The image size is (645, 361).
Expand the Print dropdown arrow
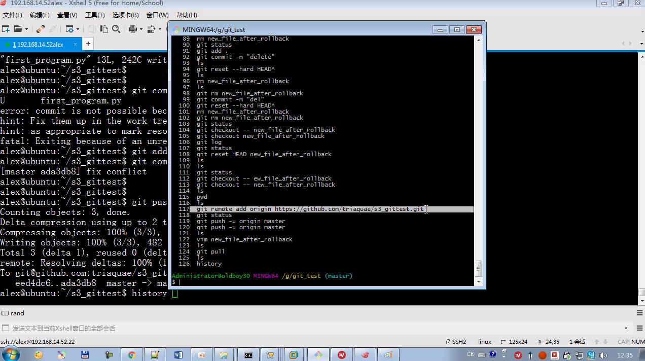coord(140,29)
